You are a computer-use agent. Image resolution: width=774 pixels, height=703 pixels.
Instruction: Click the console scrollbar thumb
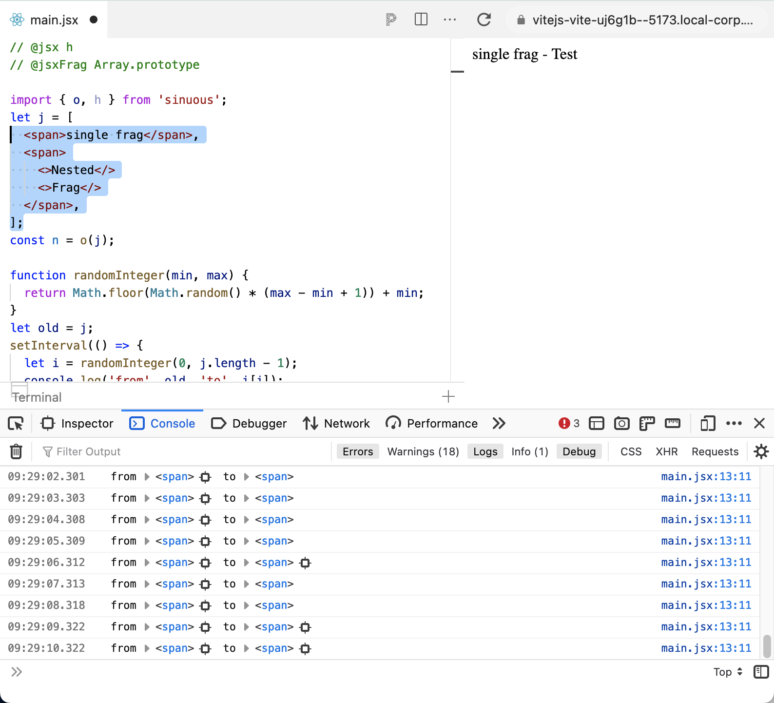click(x=767, y=646)
